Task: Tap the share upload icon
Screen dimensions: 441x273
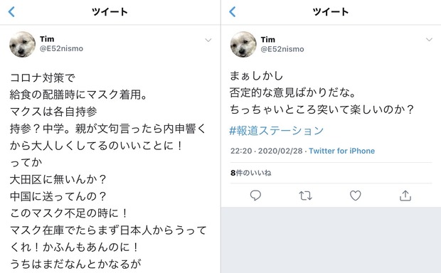Action: [405, 196]
